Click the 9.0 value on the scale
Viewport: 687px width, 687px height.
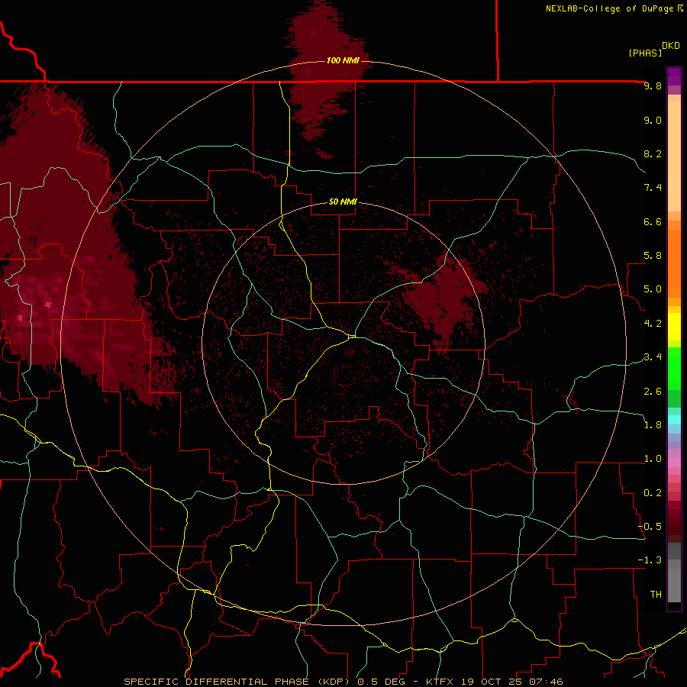pyautogui.click(x=653, y=121)
